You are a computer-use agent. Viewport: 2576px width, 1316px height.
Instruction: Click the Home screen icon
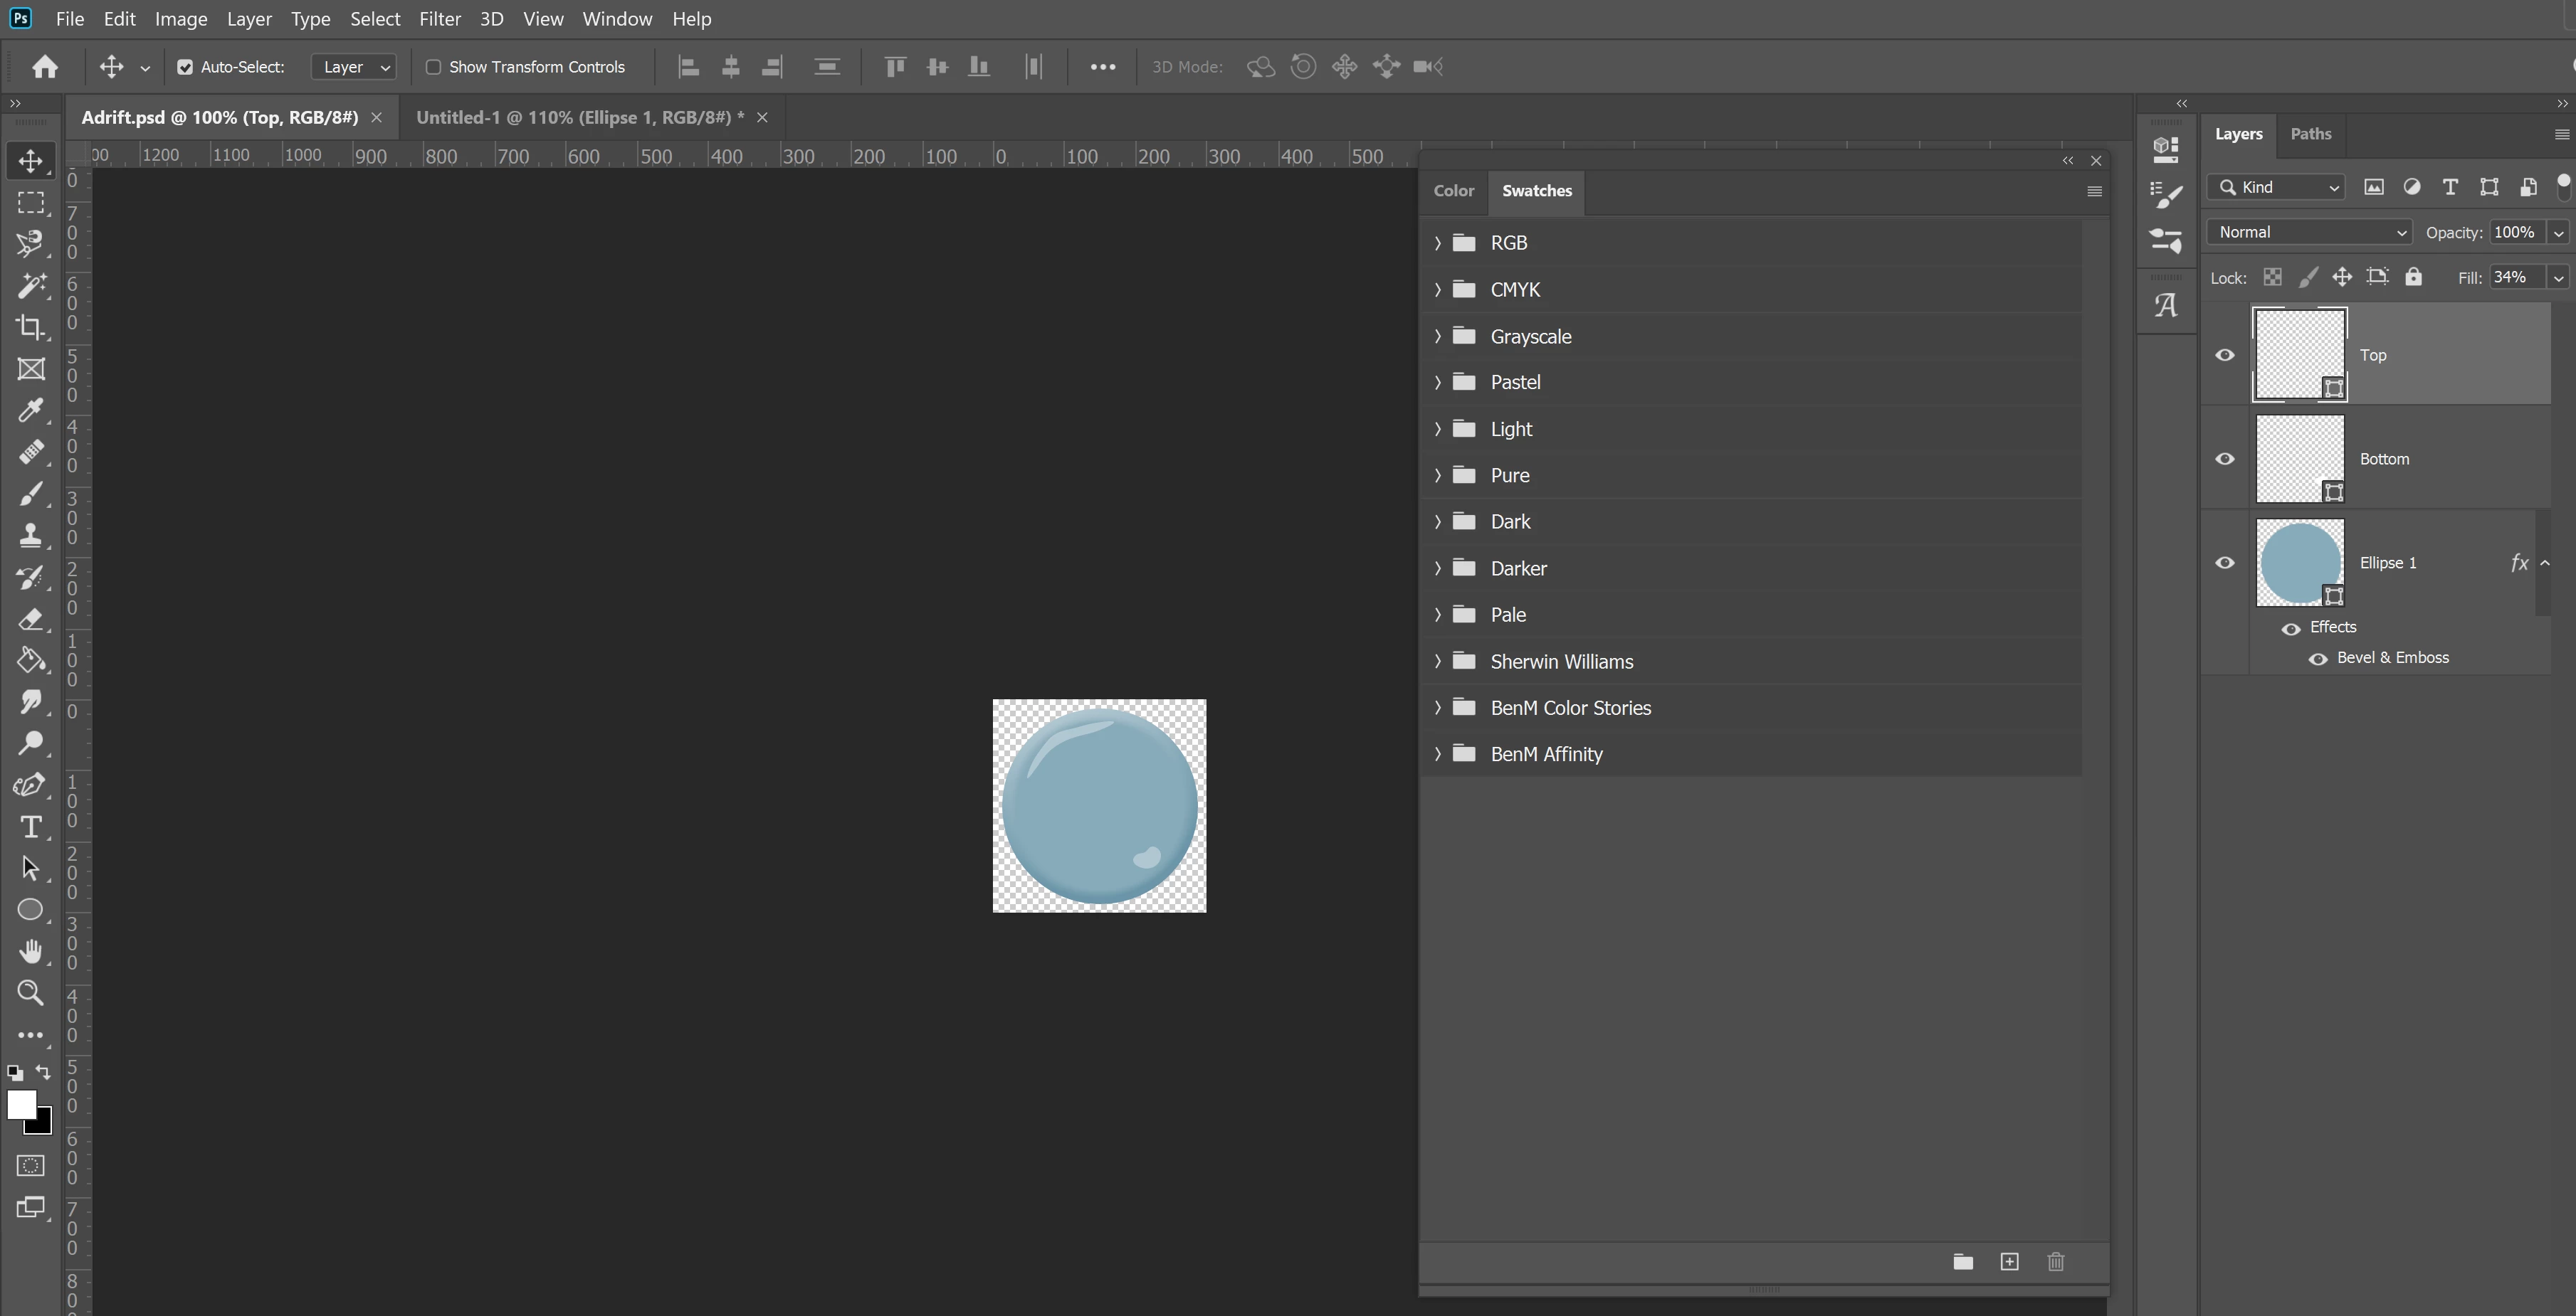click(x=45, y=67)
